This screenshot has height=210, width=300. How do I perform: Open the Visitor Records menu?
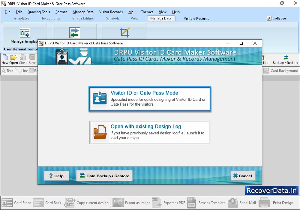[x=111, y=12]
